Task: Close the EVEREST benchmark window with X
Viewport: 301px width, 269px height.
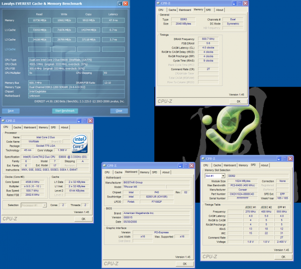Action: point(126,3)
